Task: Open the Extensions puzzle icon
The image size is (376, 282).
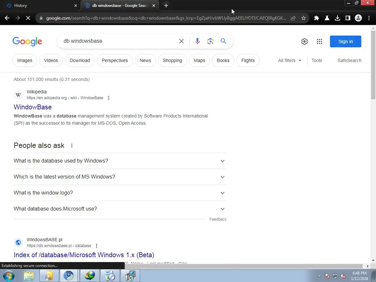Action: click(x=317, y=18)
